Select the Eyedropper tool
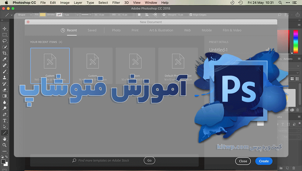Screen dimensions: 302x171 pyautogui.click(x=5, y=59)
